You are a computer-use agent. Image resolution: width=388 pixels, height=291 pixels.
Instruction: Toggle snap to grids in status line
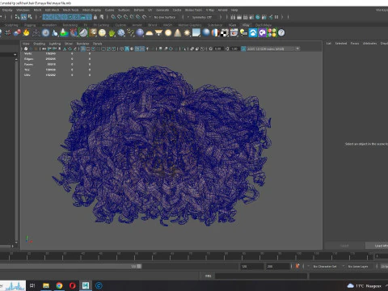click(x=113, y=17)
